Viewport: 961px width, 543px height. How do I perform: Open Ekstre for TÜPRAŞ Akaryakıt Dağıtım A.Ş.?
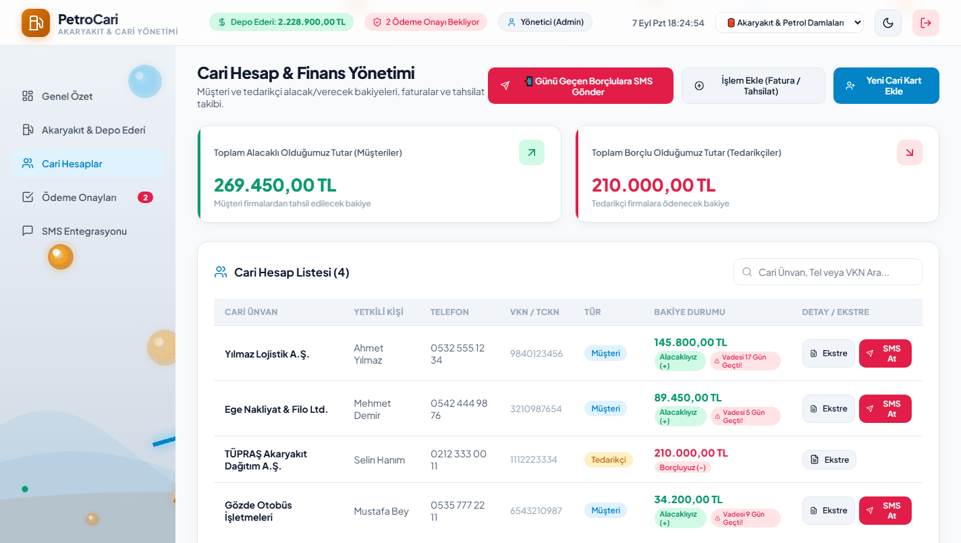(829, 460)
